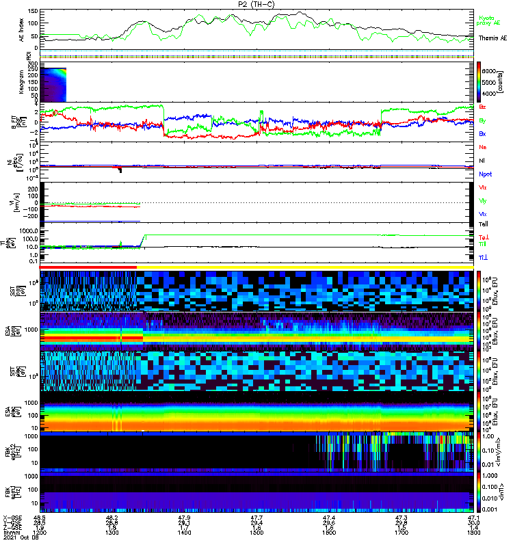The height and width of the screenshot is (547, 513).
Task: Click the X-GSE value "47.9"
Action: click(x=184, y=518)
